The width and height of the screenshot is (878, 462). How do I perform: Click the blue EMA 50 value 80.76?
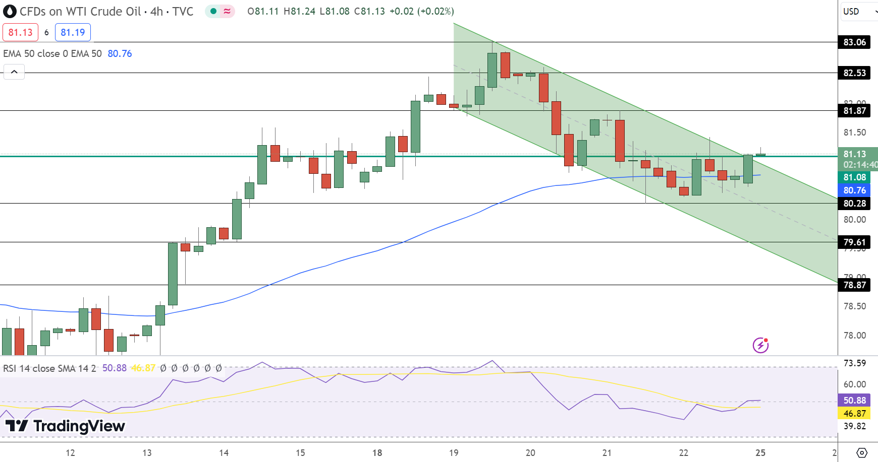pyautogui.click(x=120, y=53)
